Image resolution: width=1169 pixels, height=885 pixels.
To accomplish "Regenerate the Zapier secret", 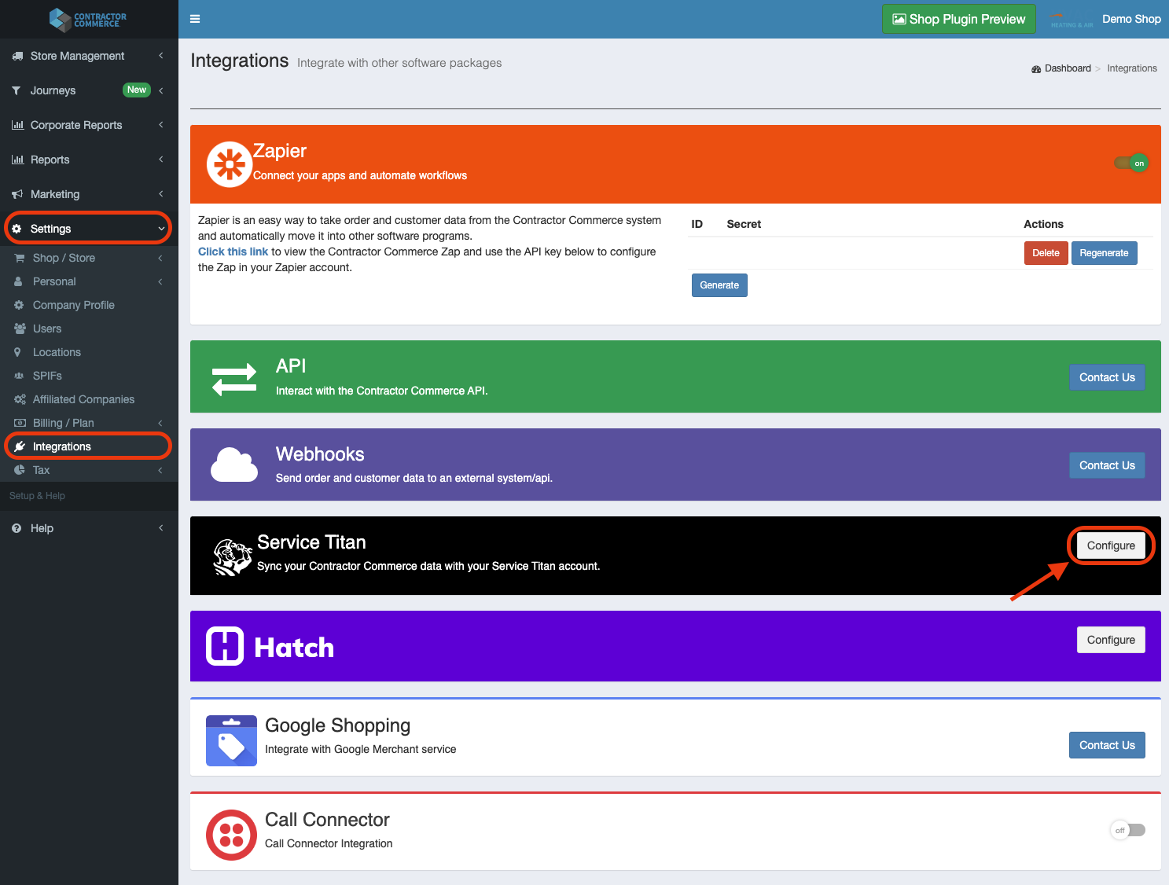I will pyautogui.click(x=1104, y=253).
